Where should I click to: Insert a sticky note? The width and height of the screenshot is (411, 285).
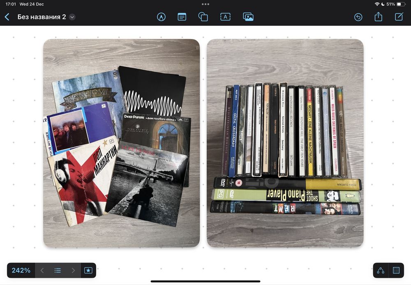pos(182,17)
